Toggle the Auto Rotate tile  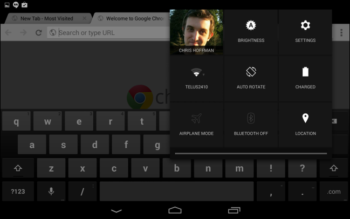pos(251,79)
